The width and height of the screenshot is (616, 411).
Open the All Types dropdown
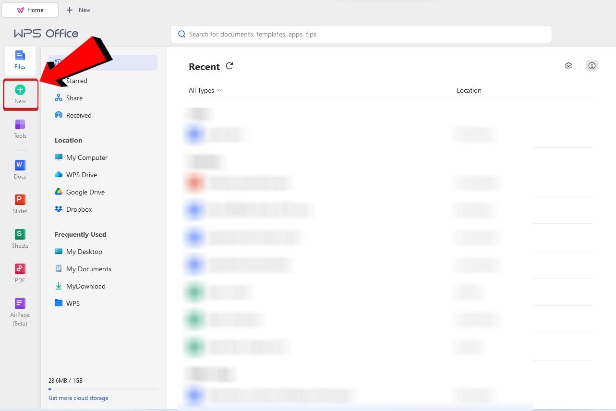pos(205,90)
